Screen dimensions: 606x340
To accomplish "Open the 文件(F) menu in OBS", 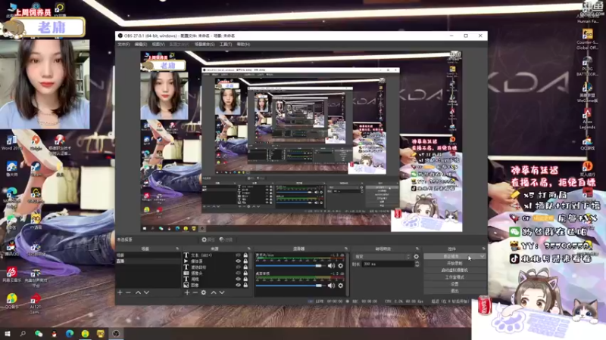I will coord(123,45).
